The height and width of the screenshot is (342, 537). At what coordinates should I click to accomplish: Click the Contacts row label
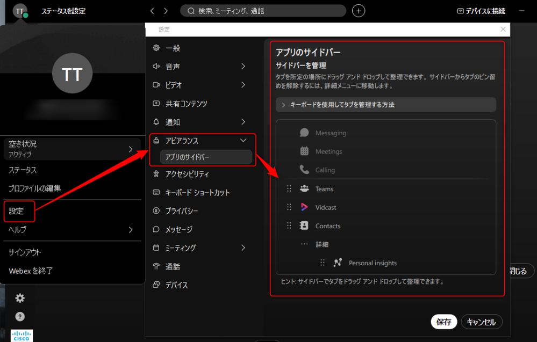tap(328, 225)
